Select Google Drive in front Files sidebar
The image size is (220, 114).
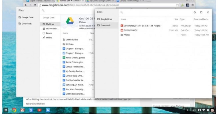pyautogui.click(x=106, y=19)
